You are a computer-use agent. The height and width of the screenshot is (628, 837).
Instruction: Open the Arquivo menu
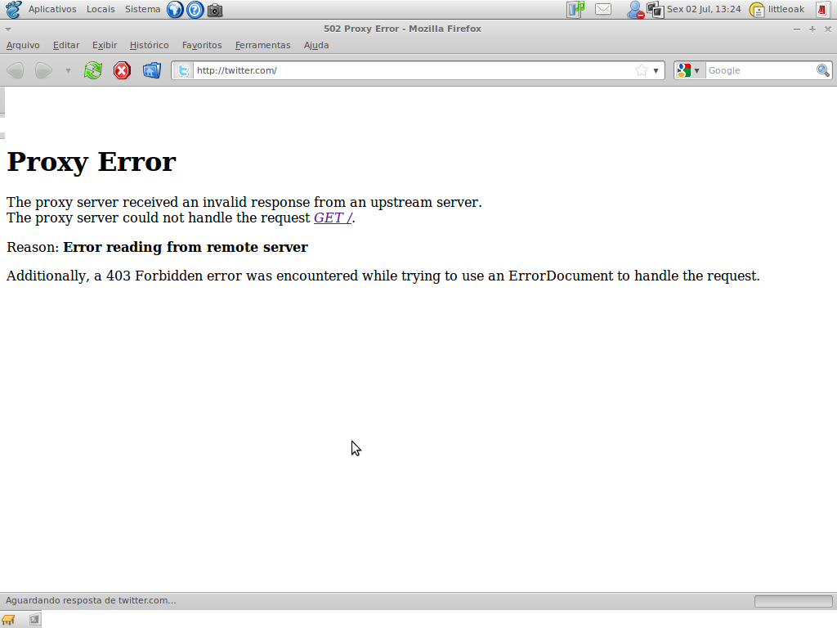(23, 46)
